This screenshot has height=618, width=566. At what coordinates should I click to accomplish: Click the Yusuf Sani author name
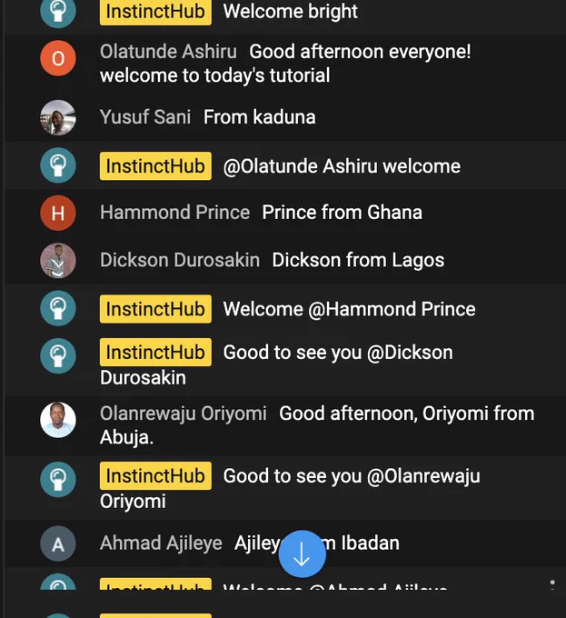pos(145,117)
